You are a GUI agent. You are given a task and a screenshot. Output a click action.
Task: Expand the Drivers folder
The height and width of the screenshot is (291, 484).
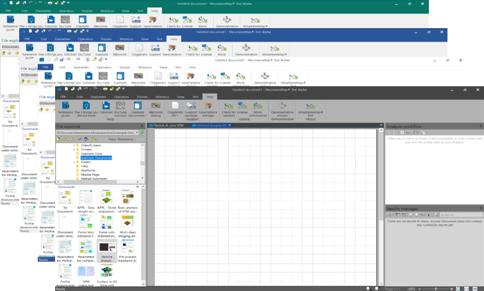74,149
